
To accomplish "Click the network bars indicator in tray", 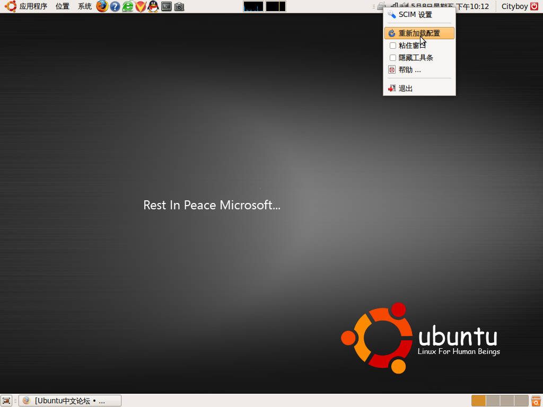I will tap(394, 6).
